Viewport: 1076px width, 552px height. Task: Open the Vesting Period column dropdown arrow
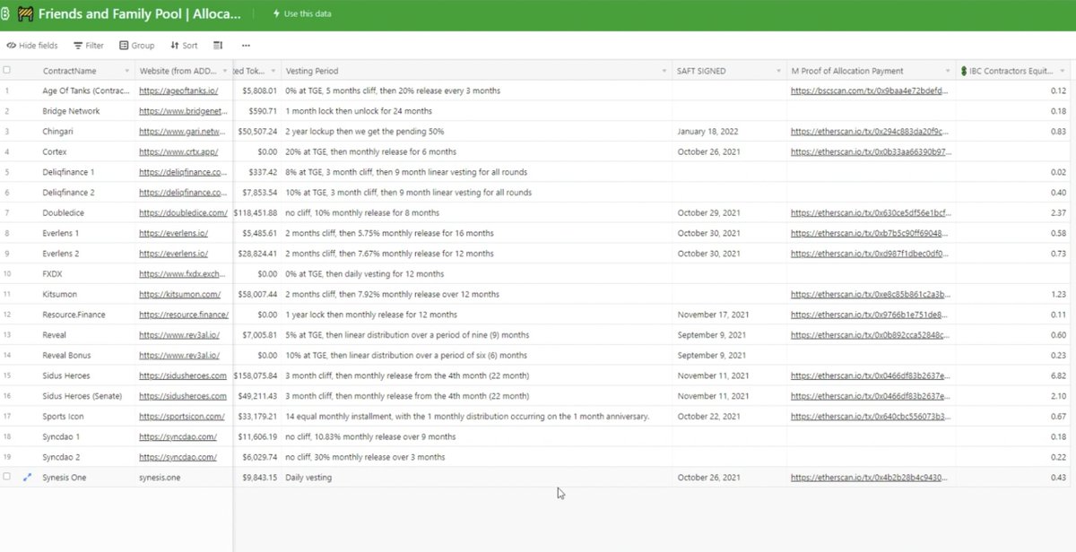[664, 71]
